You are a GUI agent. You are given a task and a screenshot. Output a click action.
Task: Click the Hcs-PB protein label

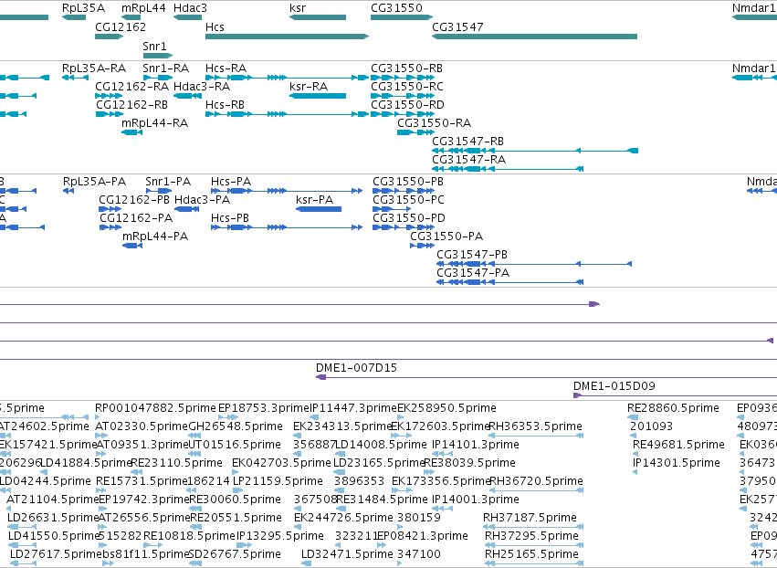[x=230, y=218]
